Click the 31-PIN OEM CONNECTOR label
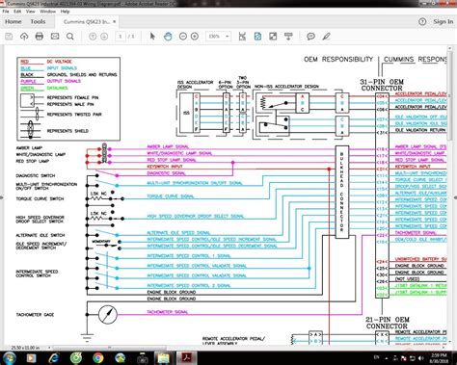Viewport: 457px width, 365px height. (x=382, y=85)
